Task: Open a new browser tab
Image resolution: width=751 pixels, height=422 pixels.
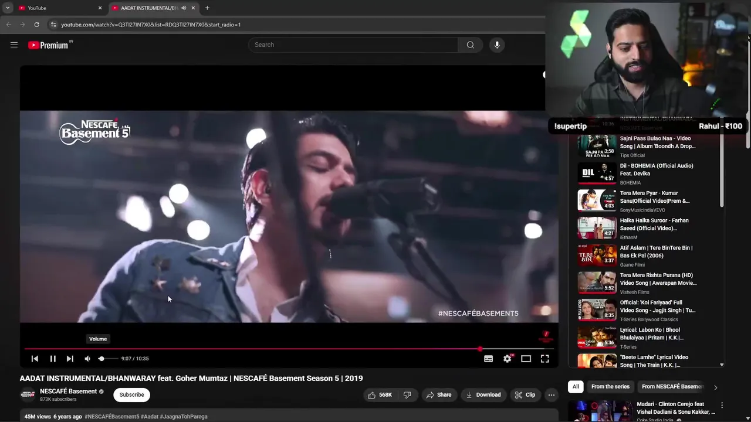Action: tap(207, 8)
